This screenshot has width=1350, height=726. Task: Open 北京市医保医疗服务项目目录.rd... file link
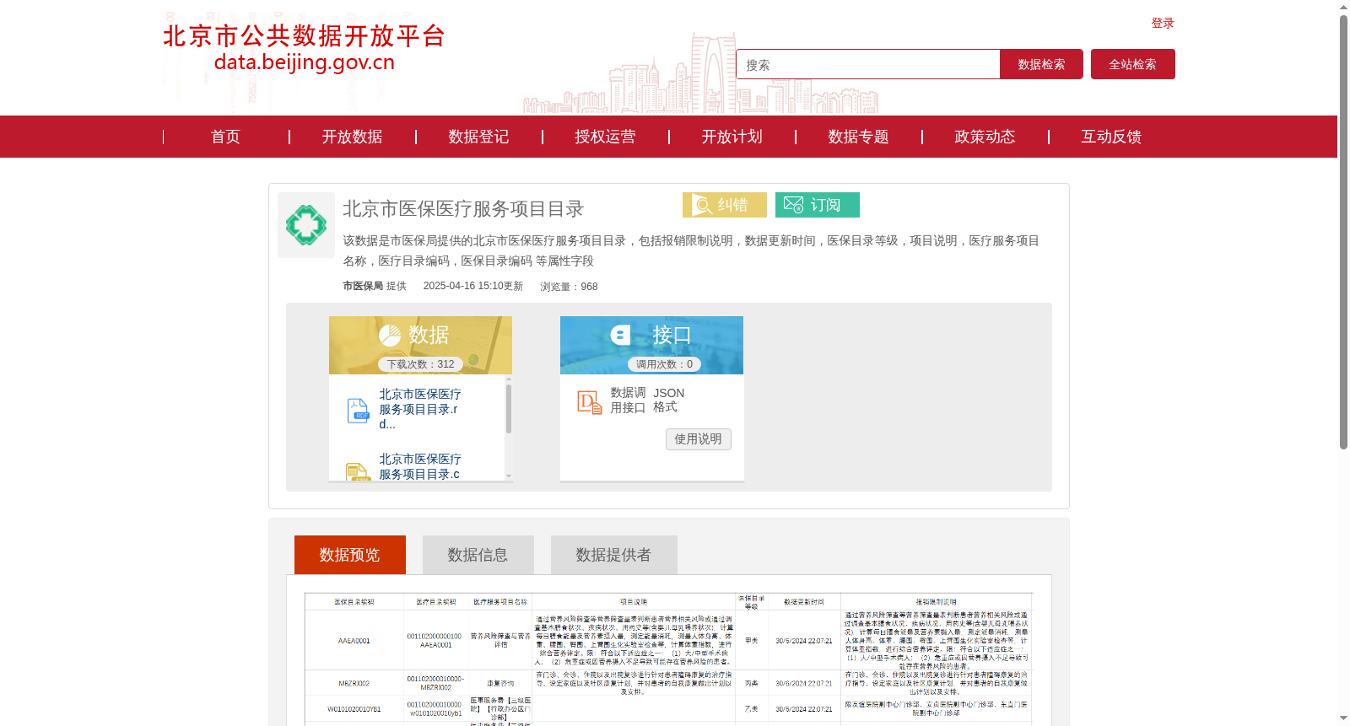(x=420, y=409)
